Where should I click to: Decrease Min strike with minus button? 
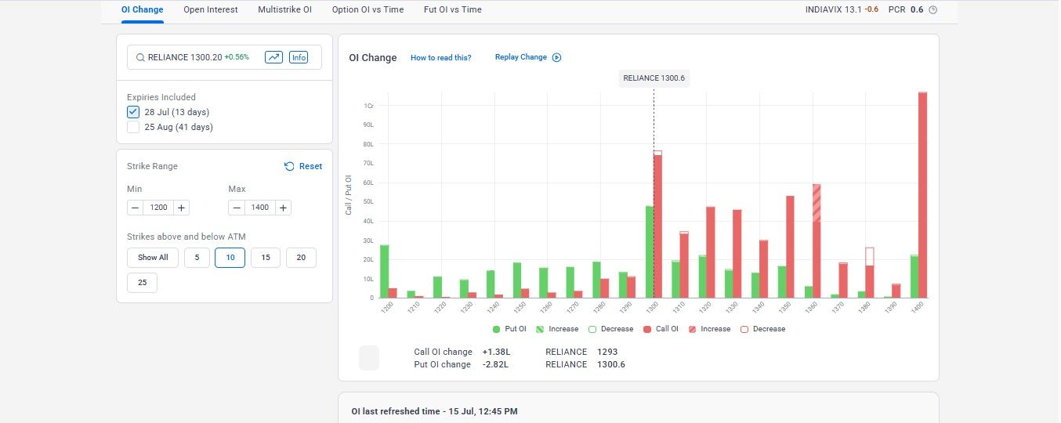coord(135,208)
